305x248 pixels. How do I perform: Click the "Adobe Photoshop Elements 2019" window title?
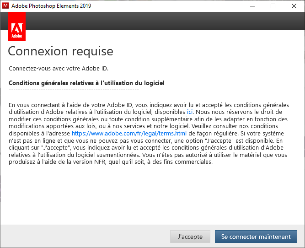point(51,6)
